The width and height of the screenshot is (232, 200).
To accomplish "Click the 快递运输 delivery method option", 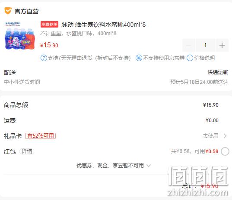I will [x=218, y=72].
